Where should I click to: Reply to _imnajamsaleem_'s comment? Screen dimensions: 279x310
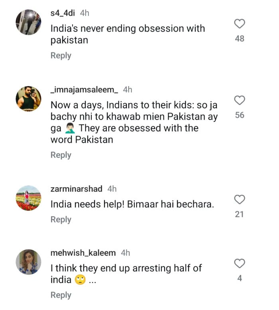point(61,155)
